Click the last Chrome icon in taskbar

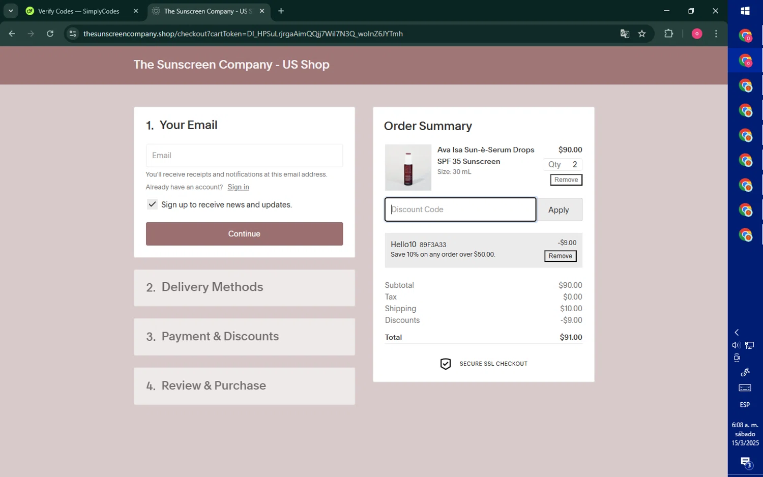[745, 235]
